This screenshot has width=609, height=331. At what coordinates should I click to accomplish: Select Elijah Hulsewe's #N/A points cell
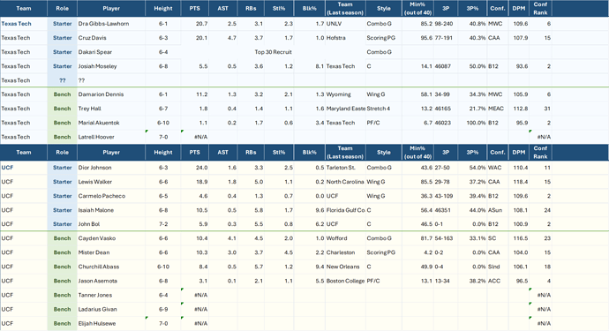point(194,323)
